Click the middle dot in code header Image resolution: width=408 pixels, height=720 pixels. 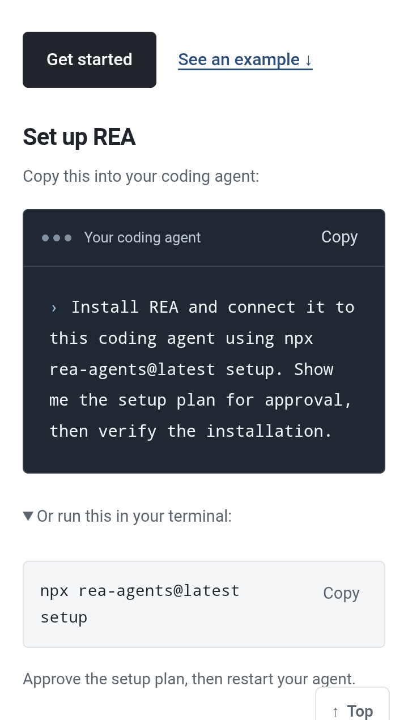(x=57, y=238)
